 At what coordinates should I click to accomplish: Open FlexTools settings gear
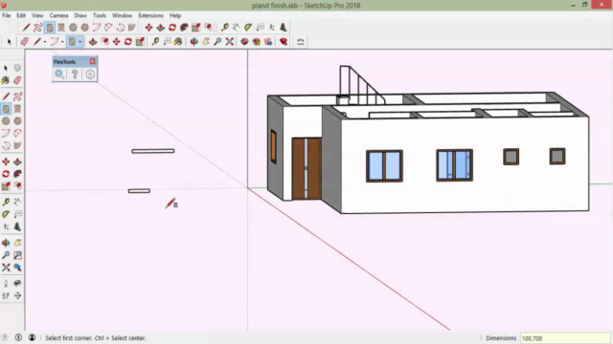pyautogui.click(x=90, y=75)
